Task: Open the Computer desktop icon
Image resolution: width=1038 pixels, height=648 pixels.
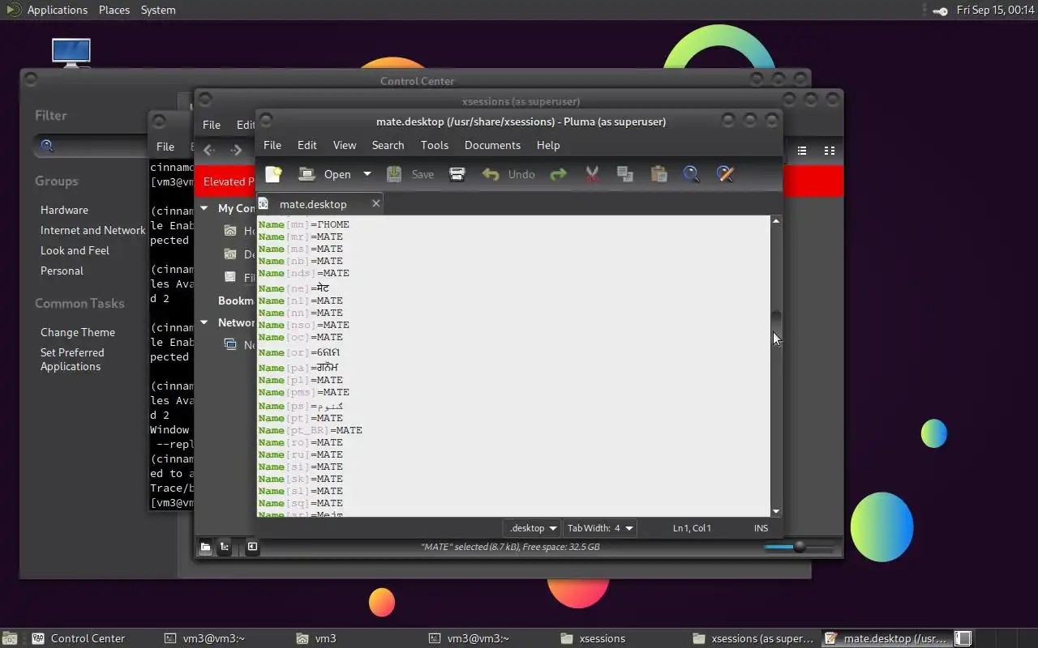Action: click(x=71, y=53)
